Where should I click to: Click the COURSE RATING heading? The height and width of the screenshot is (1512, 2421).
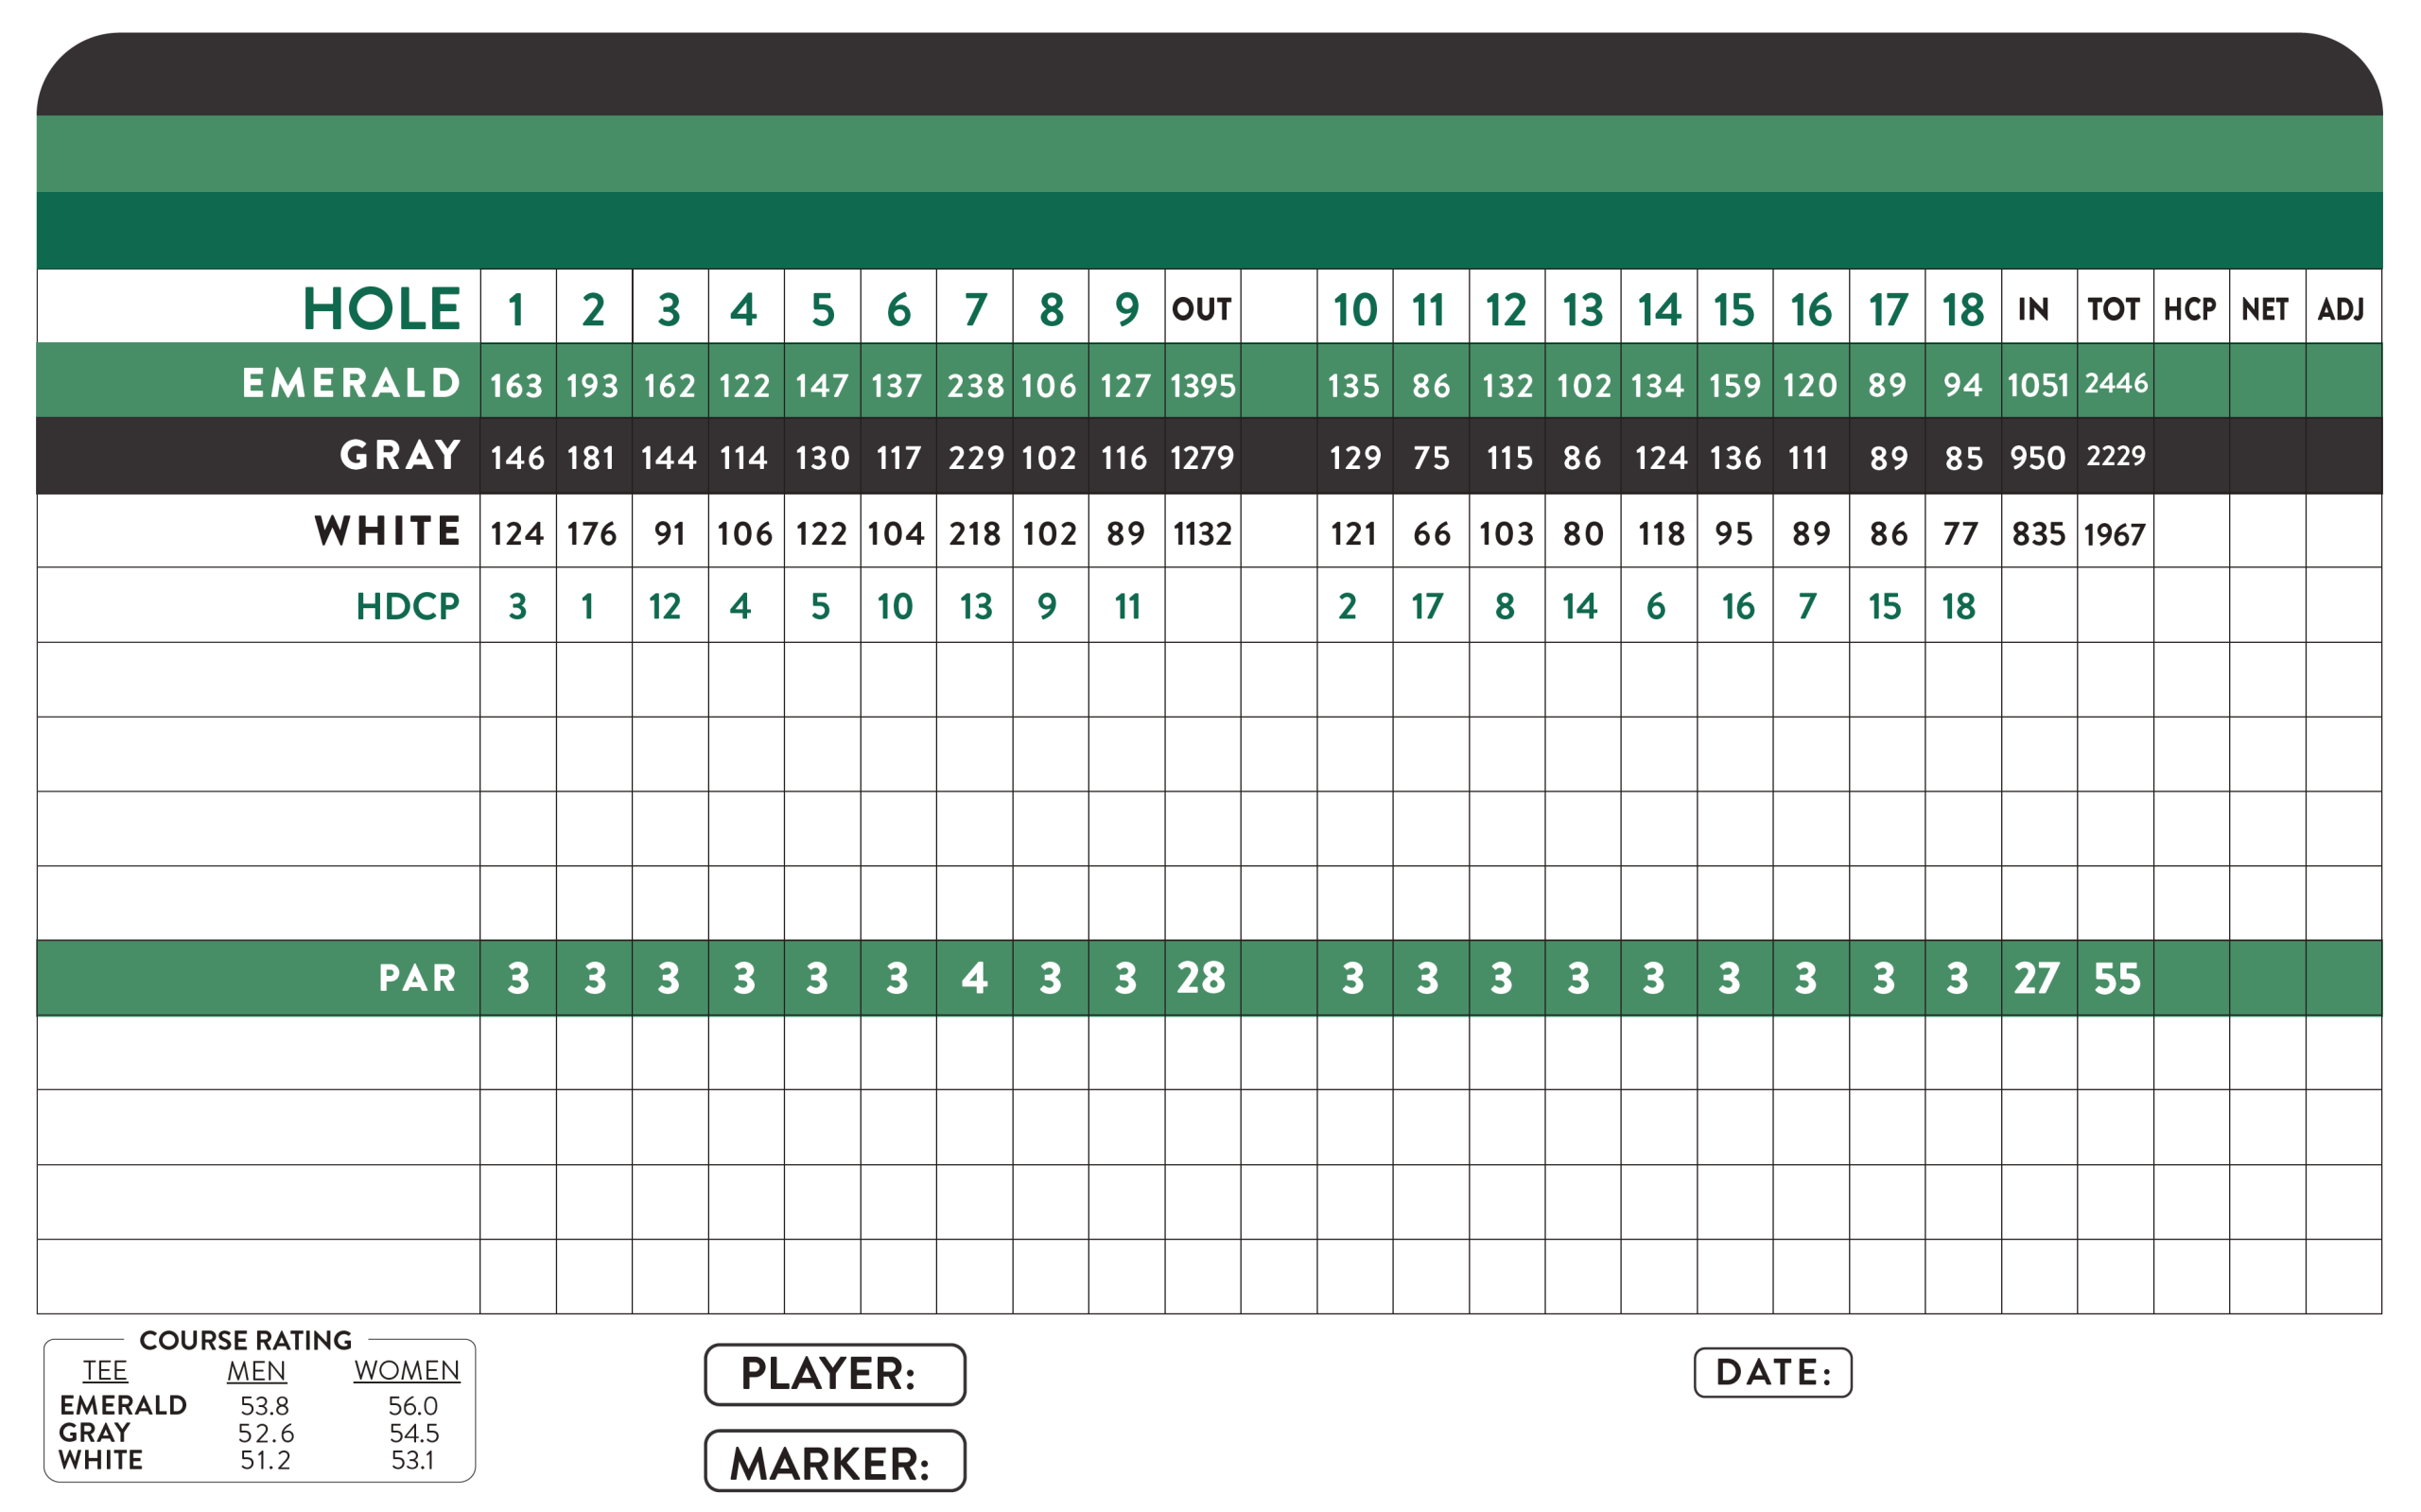click(245, 1340)
